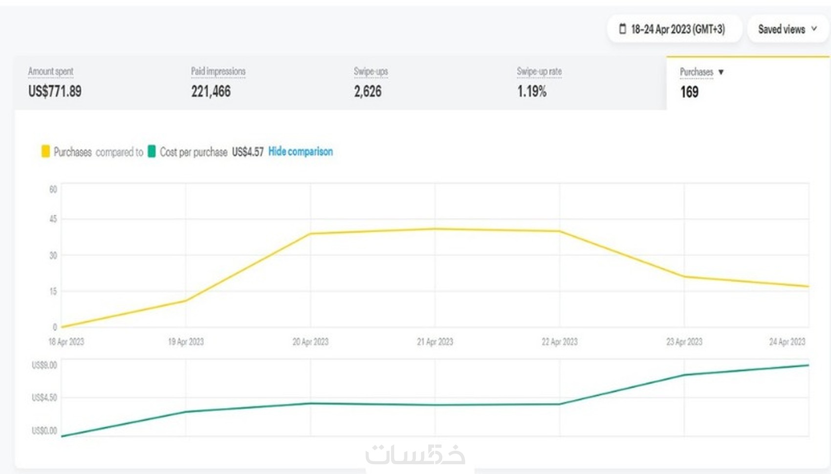Click the Purchases legend label in chart
This screenshot has height=474, width=831.
72,152
